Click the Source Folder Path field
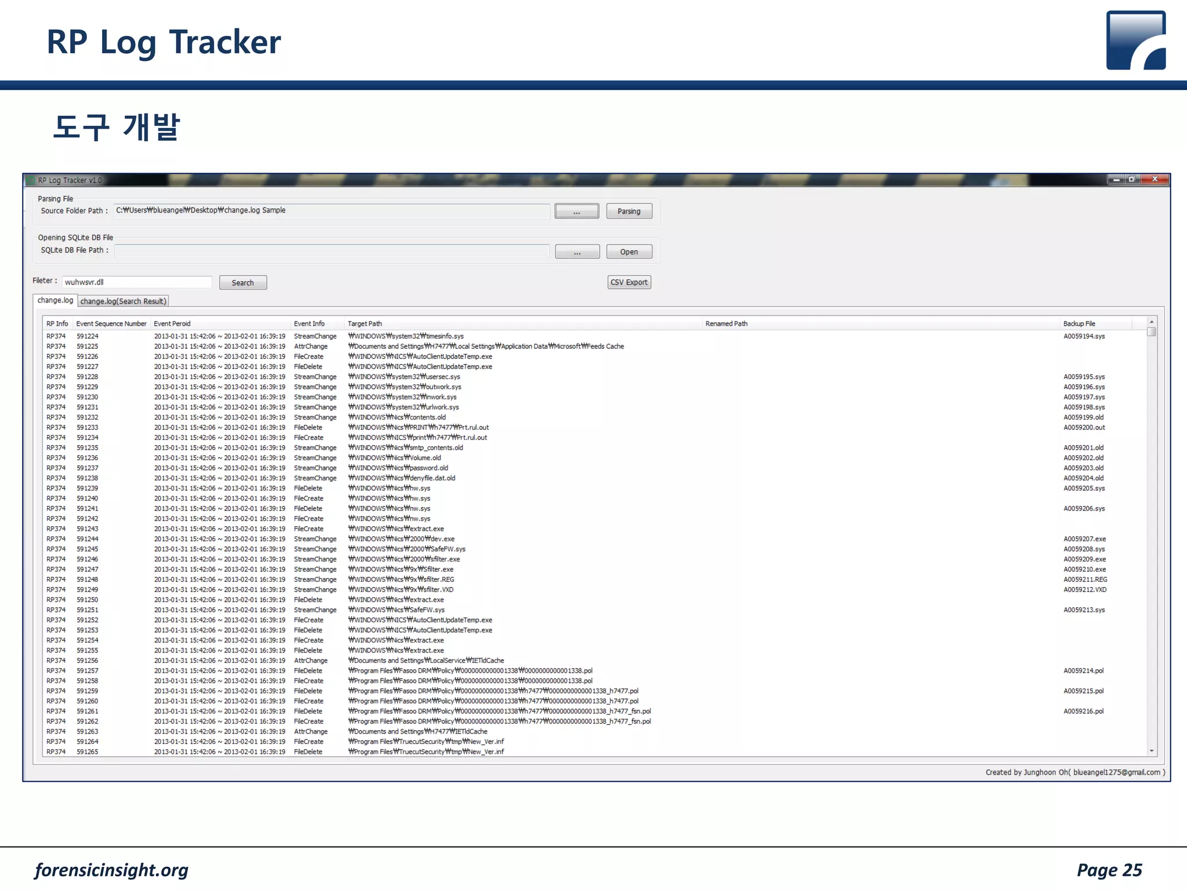The height and width of the screenshot is (890, 1187). click(x=332, y=211)
